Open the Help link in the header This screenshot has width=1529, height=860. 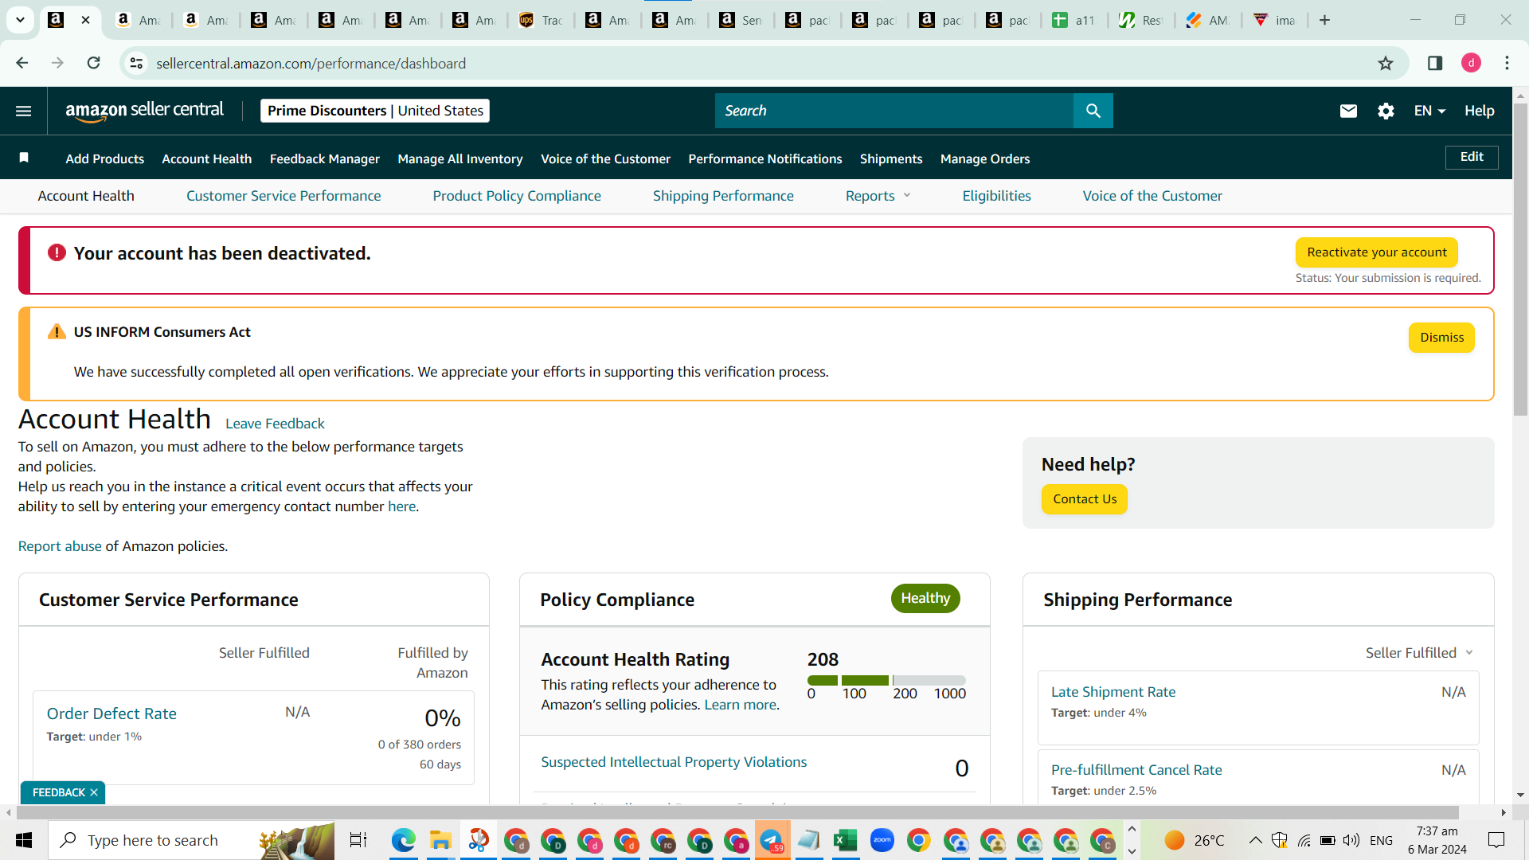tap(1479, 111)
